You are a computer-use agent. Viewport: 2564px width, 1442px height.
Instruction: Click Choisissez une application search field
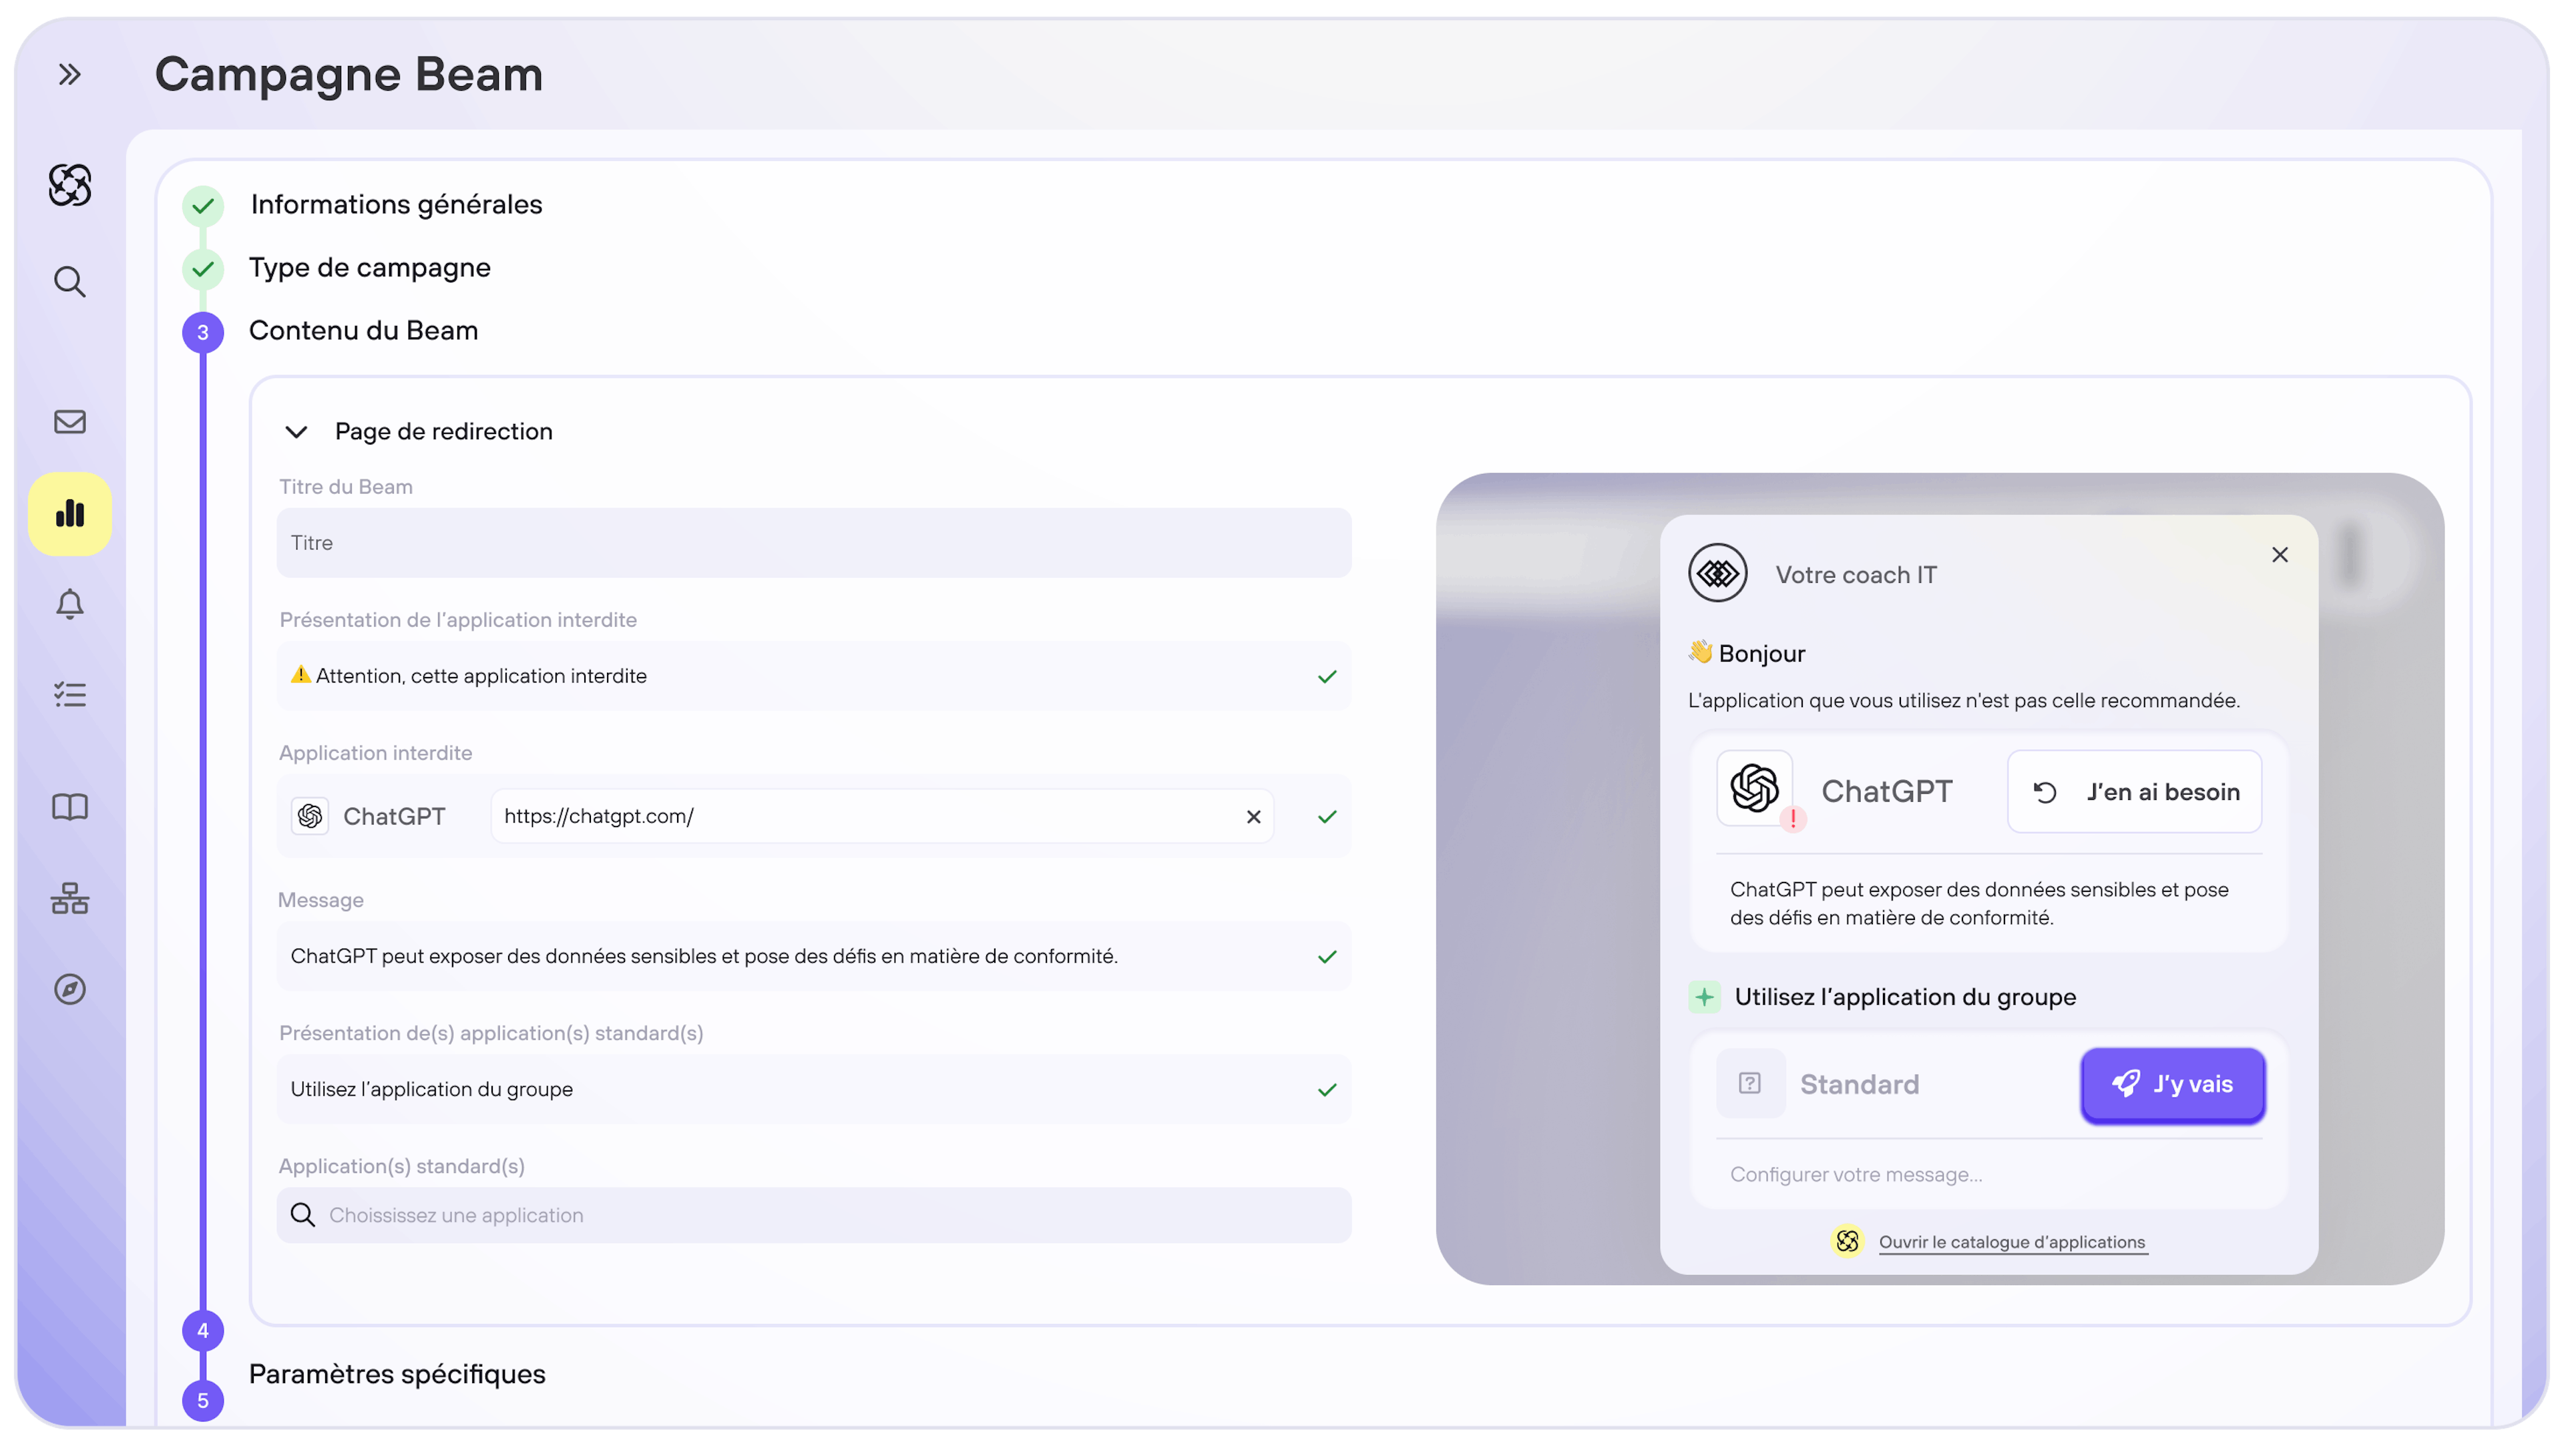[x=813, y=1215]
